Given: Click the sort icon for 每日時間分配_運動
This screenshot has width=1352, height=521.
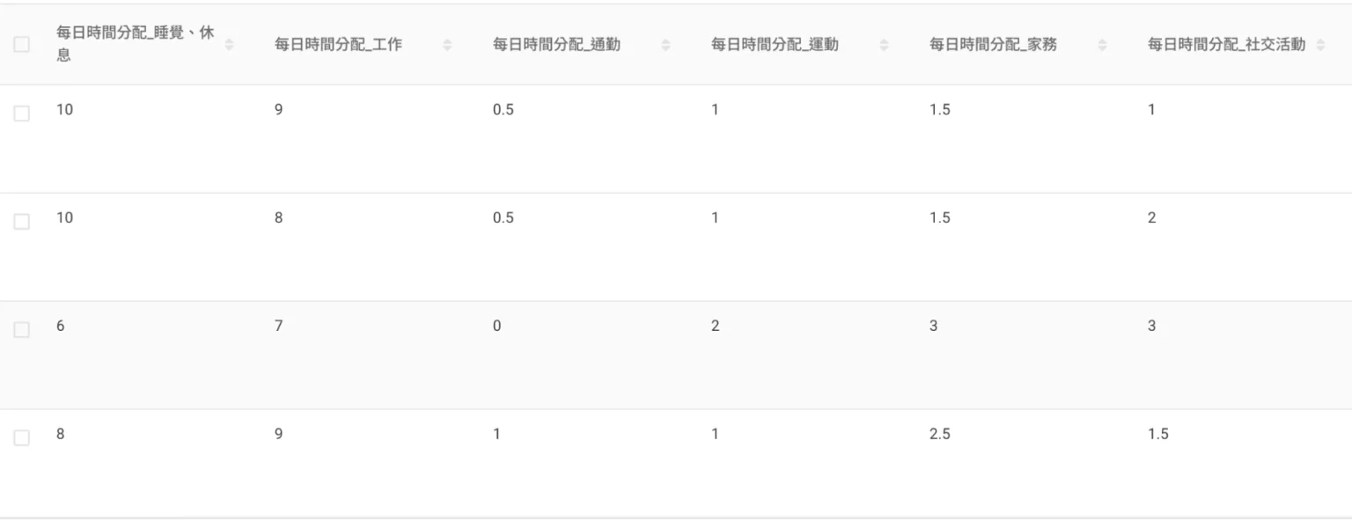Looking at the screenshot, I should [x=884, y=44].
